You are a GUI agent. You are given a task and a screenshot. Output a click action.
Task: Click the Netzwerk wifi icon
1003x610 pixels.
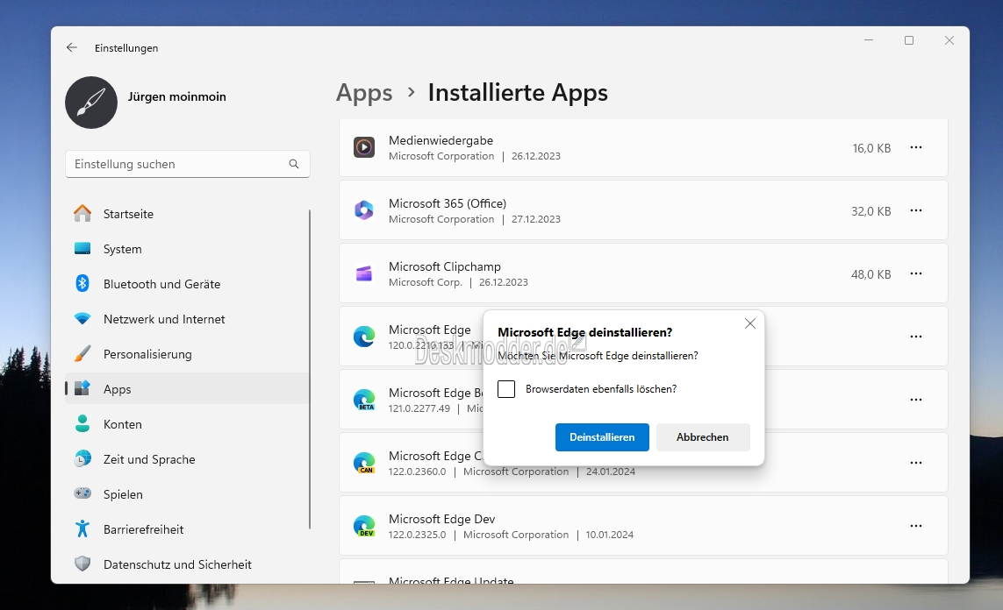(x=82, y=319)
